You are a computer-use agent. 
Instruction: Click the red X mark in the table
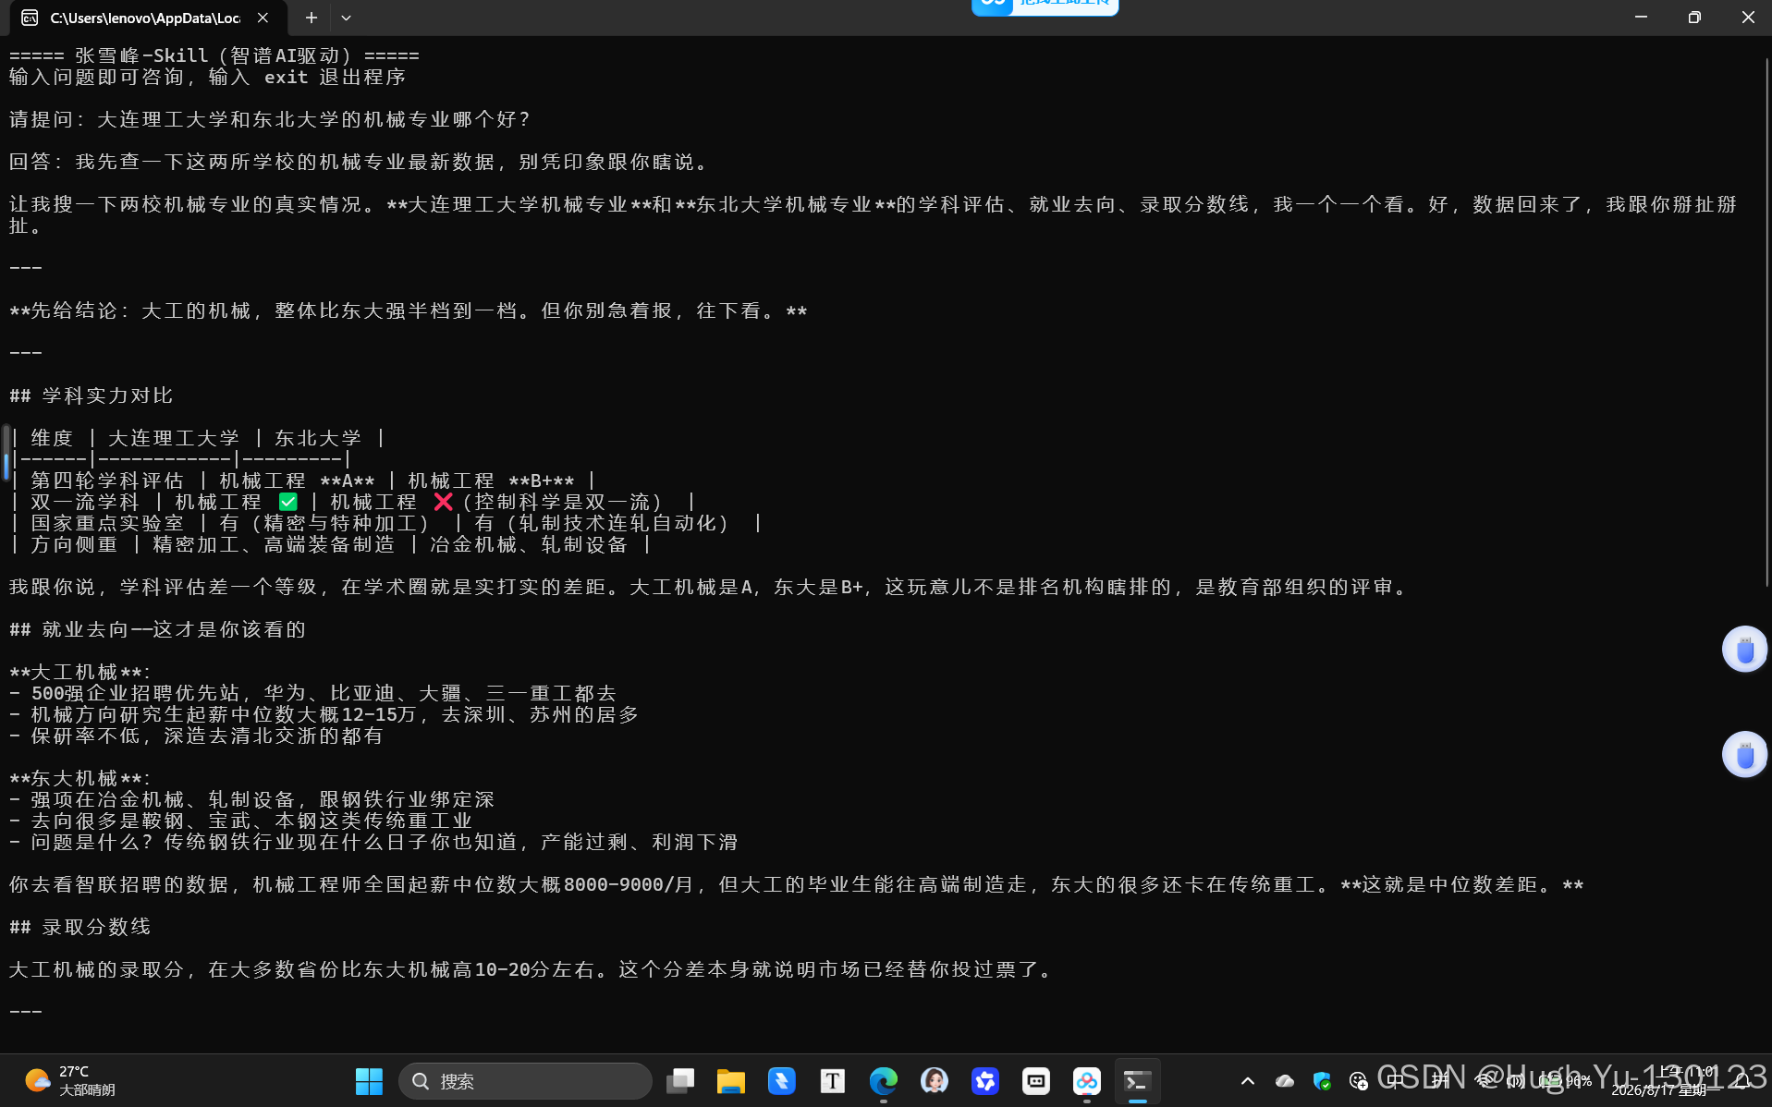443,502
